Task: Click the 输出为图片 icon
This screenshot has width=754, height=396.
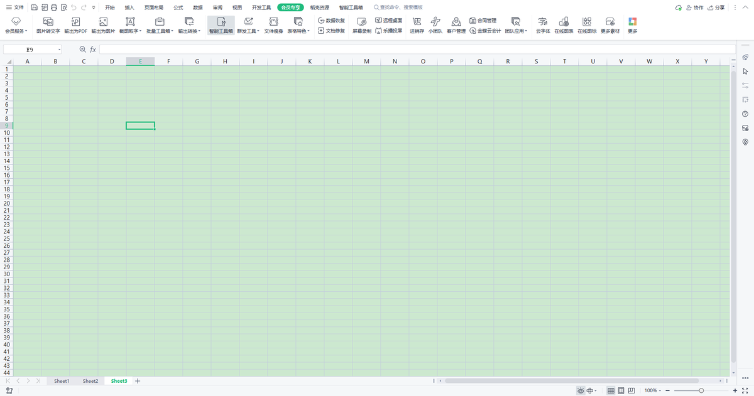Action: (103, 21)
